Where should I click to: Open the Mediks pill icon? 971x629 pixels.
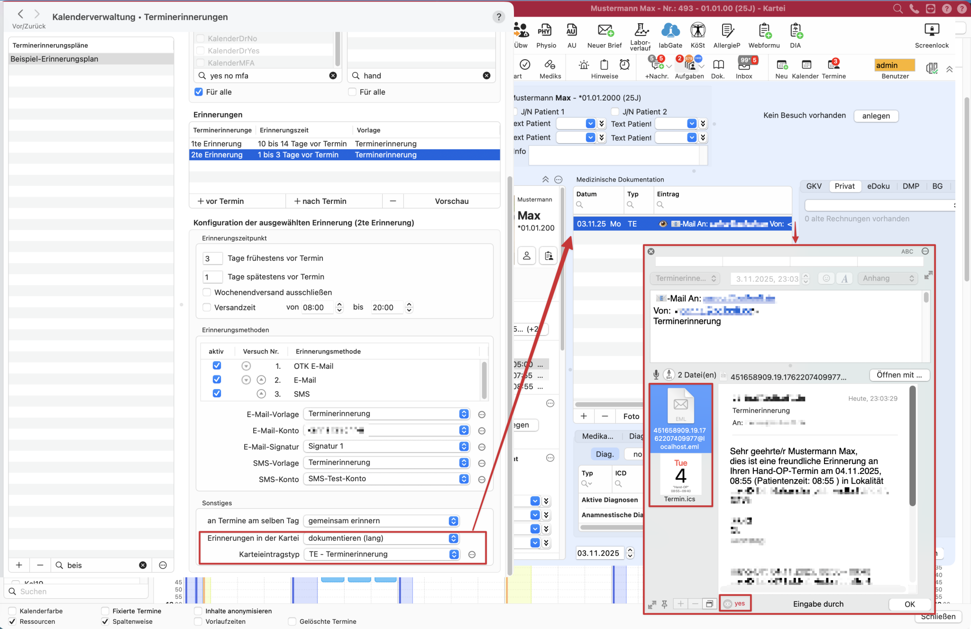tap(550, 65)
